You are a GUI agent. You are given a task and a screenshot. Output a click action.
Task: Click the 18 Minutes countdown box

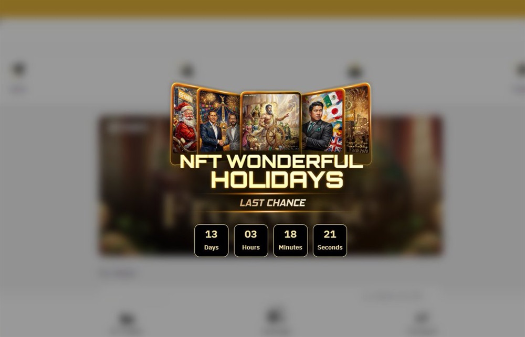[x=290, y=241]
